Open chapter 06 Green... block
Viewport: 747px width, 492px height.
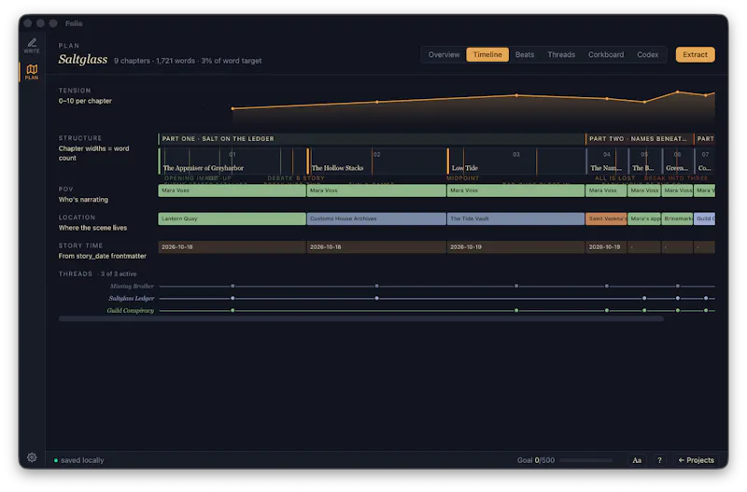point(677,161)
